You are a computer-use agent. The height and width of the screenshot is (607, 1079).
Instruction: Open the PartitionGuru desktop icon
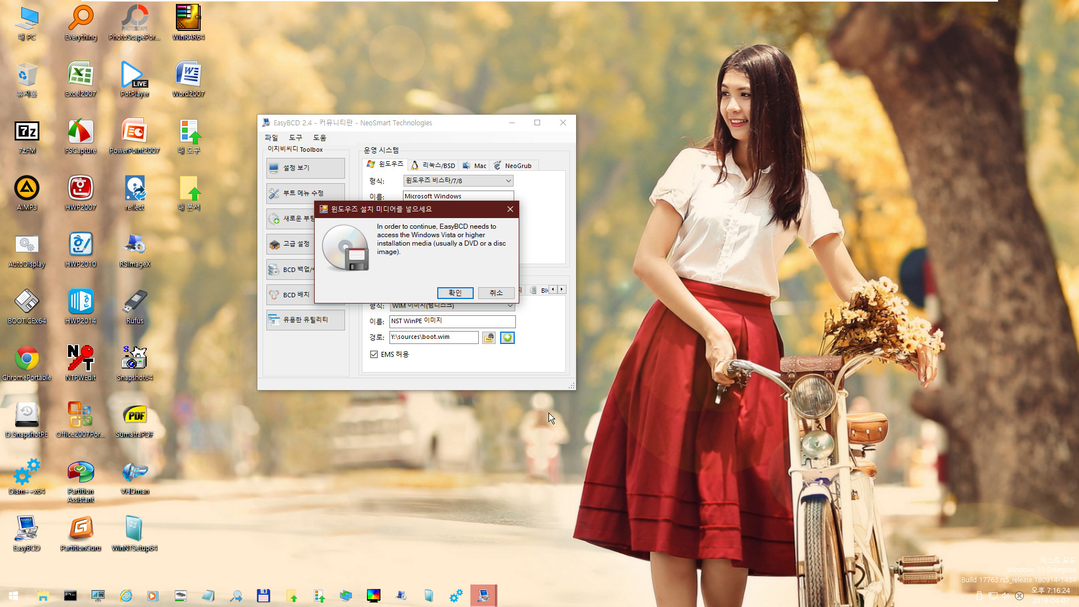tap(81, 534)
